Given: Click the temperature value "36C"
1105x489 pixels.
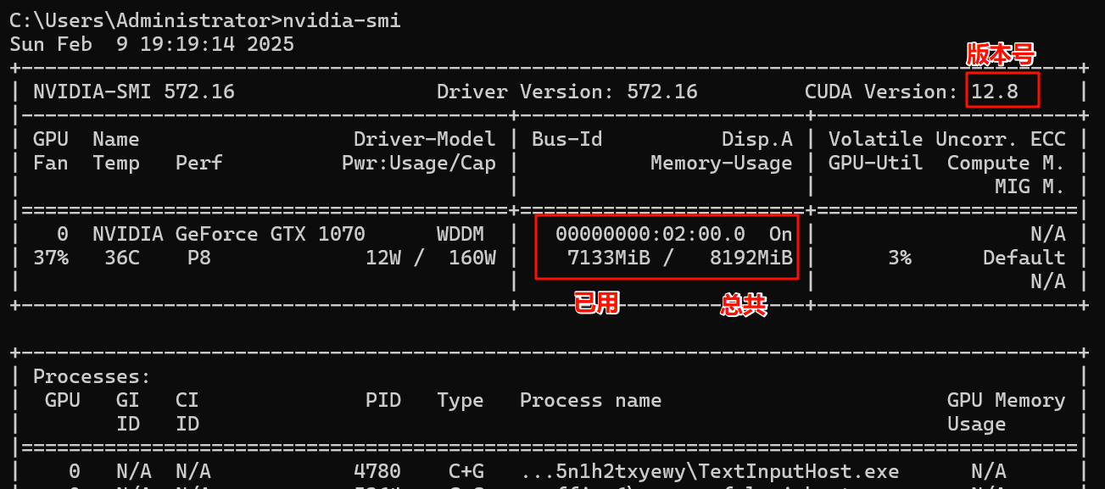Looking at the screenshot, I should (122, 258).
